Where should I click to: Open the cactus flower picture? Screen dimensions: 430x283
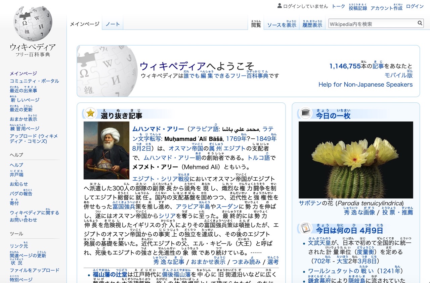click(356, 160)
